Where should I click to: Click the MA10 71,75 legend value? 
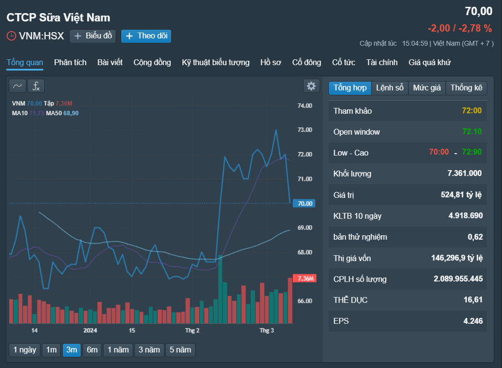tap(37, 113)
